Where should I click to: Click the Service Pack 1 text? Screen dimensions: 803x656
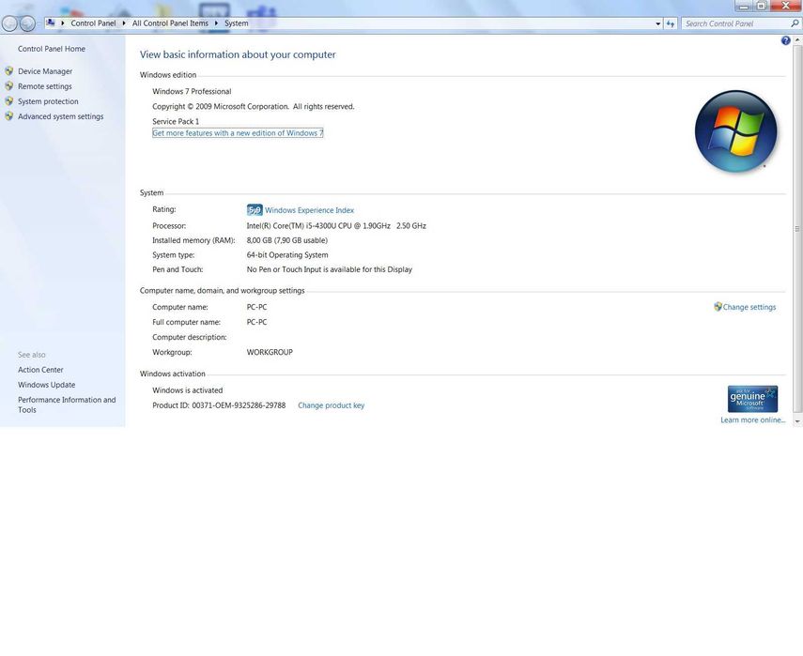click(x=176, y=121)
